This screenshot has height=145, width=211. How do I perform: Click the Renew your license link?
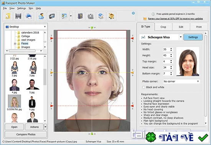pyautogui.click(x=175, y=18)
